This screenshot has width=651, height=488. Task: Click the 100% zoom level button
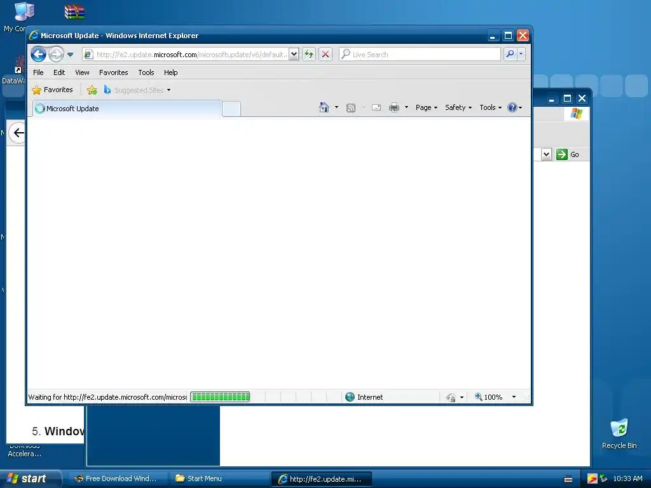(x=489, y=397)
